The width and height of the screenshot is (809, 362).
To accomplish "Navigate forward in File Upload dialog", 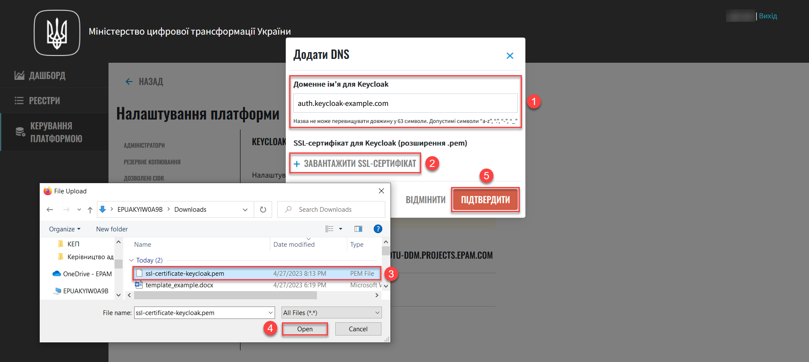I will 66,210.
